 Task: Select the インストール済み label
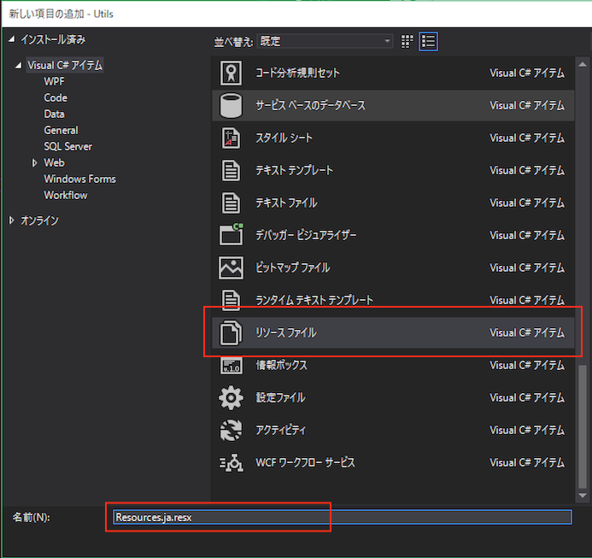(x=53, y=39)
